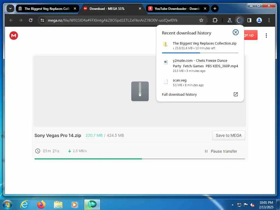
Task: Click the active browser taskbar button
Action: coord(92,205)
